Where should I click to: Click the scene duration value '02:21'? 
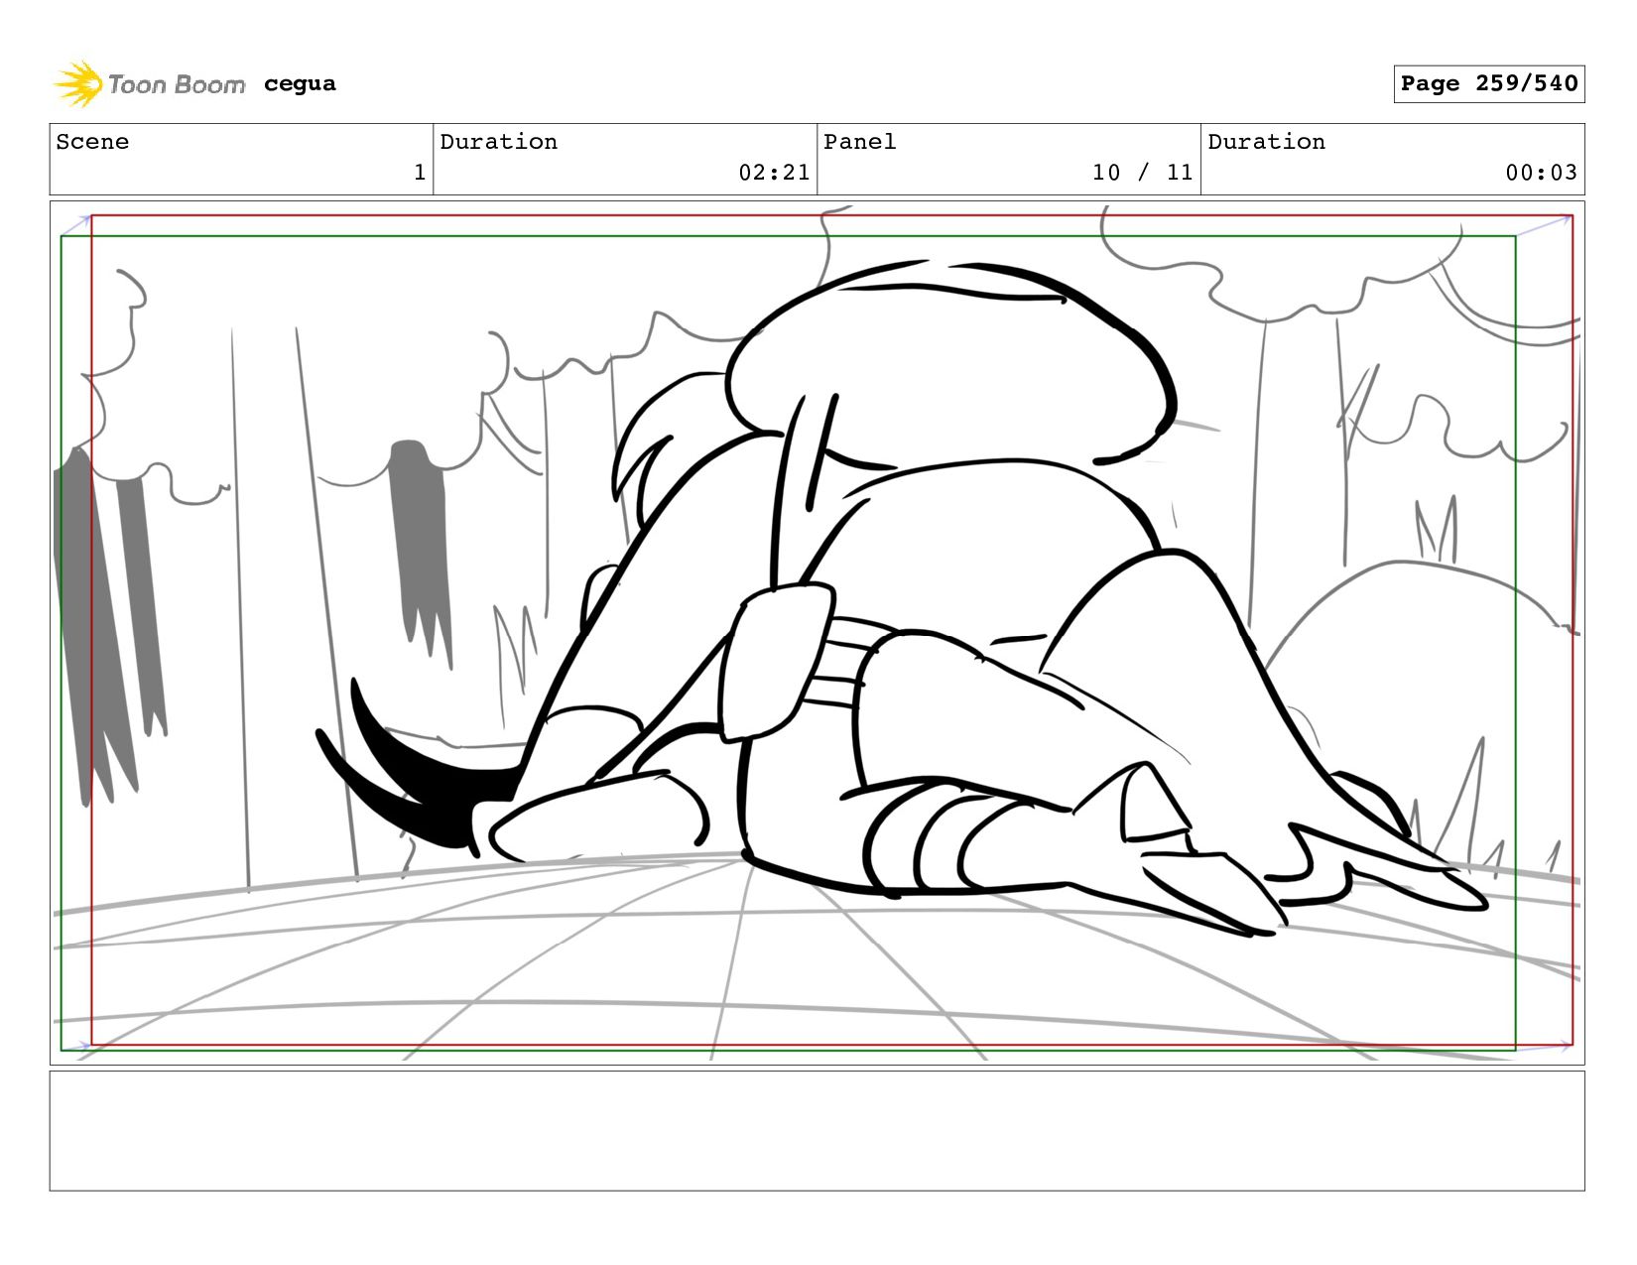(774, 173)
